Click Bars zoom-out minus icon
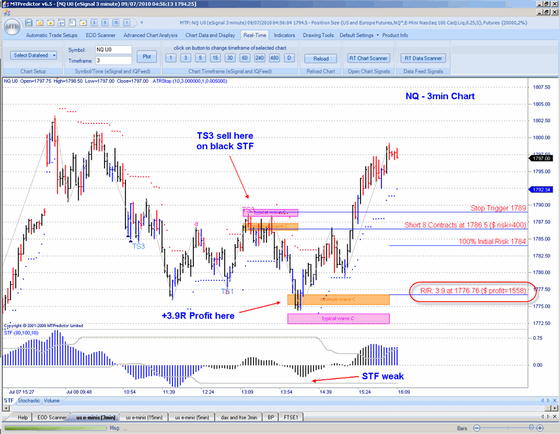The height and width of the screenshot is (434, 559). coord(477,428)
